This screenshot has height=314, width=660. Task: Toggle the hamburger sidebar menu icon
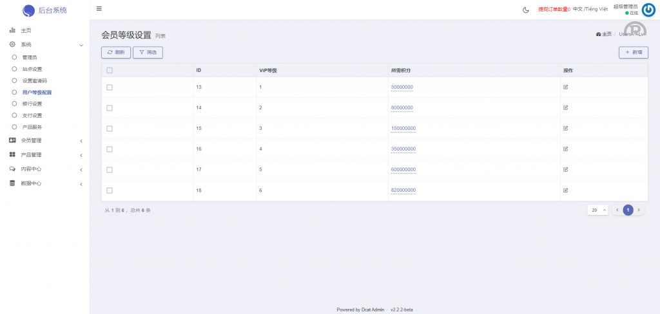click(99, 9)
